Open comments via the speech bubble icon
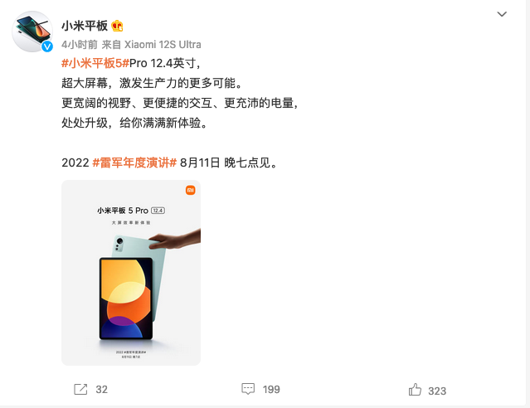530x408 pixels. [x=248, y=389]
